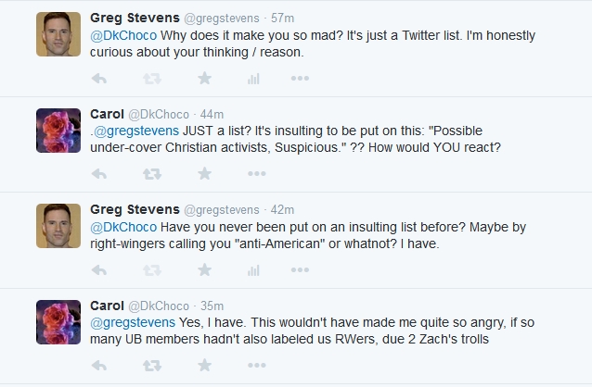Click Carol's rose avatar on the 35m tweet
Viewport: 592px width, 387px height.
click(58, 323)
